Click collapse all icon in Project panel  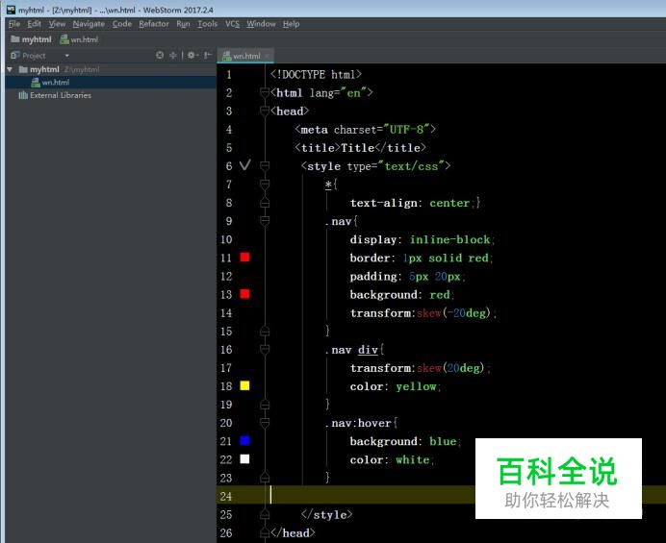(173, 55)
